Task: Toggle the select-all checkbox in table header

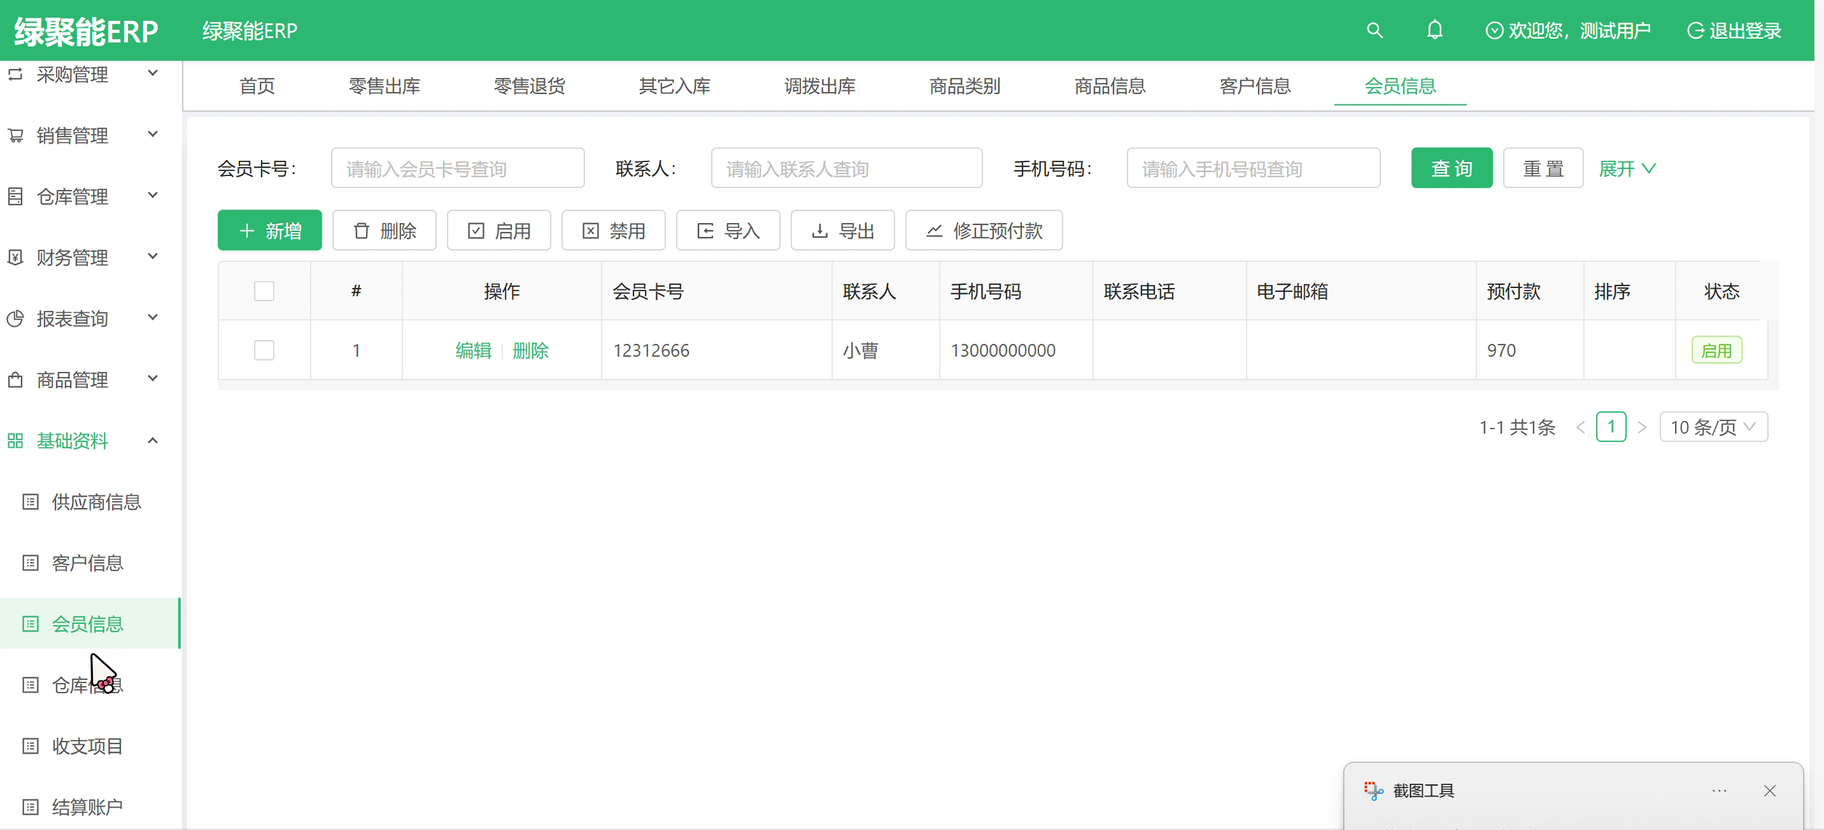Action: [x=264, y=291]
